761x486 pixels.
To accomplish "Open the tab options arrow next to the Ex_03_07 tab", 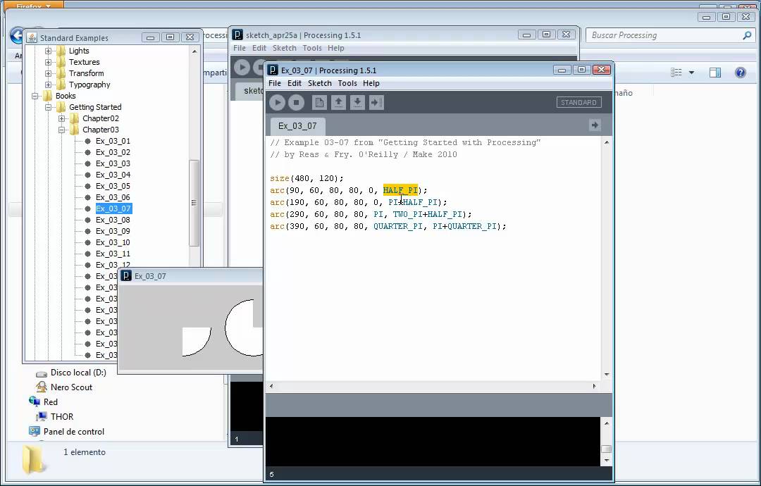I will (595, 125).
